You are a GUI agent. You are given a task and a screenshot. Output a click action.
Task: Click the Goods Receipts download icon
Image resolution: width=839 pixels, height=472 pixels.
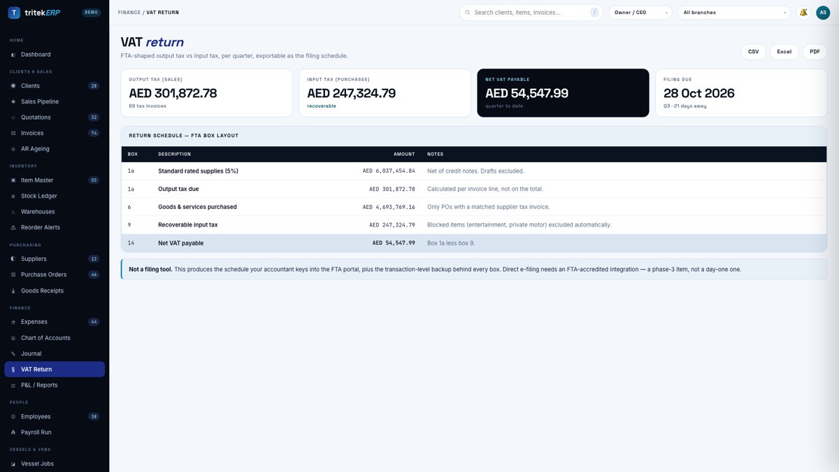[13, 291]
